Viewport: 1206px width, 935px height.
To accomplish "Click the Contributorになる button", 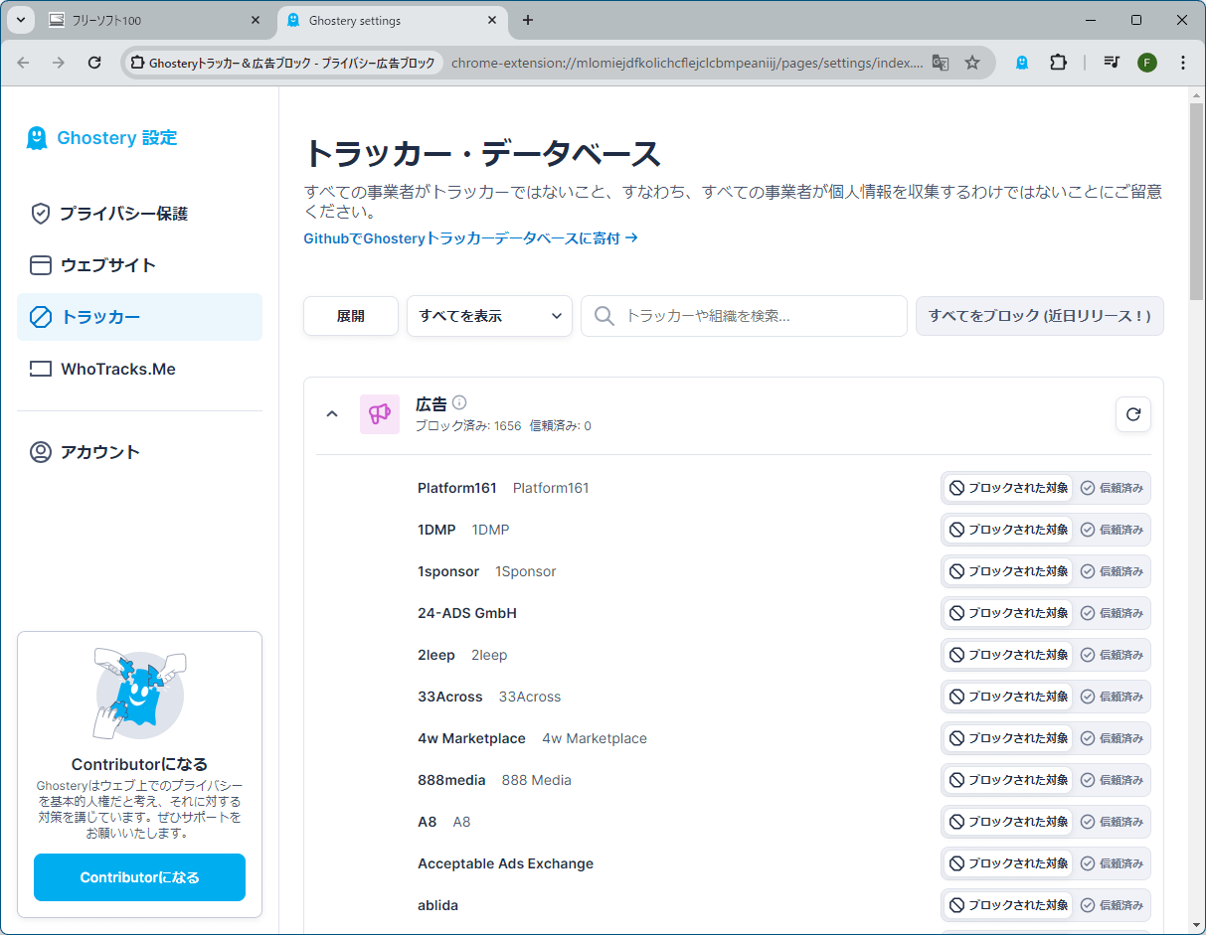I will pos(139,877).
